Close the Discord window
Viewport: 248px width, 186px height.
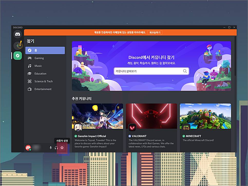[x=234, y=27]
